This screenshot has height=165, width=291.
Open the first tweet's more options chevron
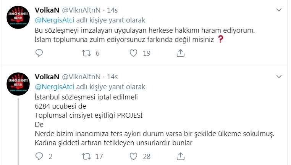(x=279, y=9)
